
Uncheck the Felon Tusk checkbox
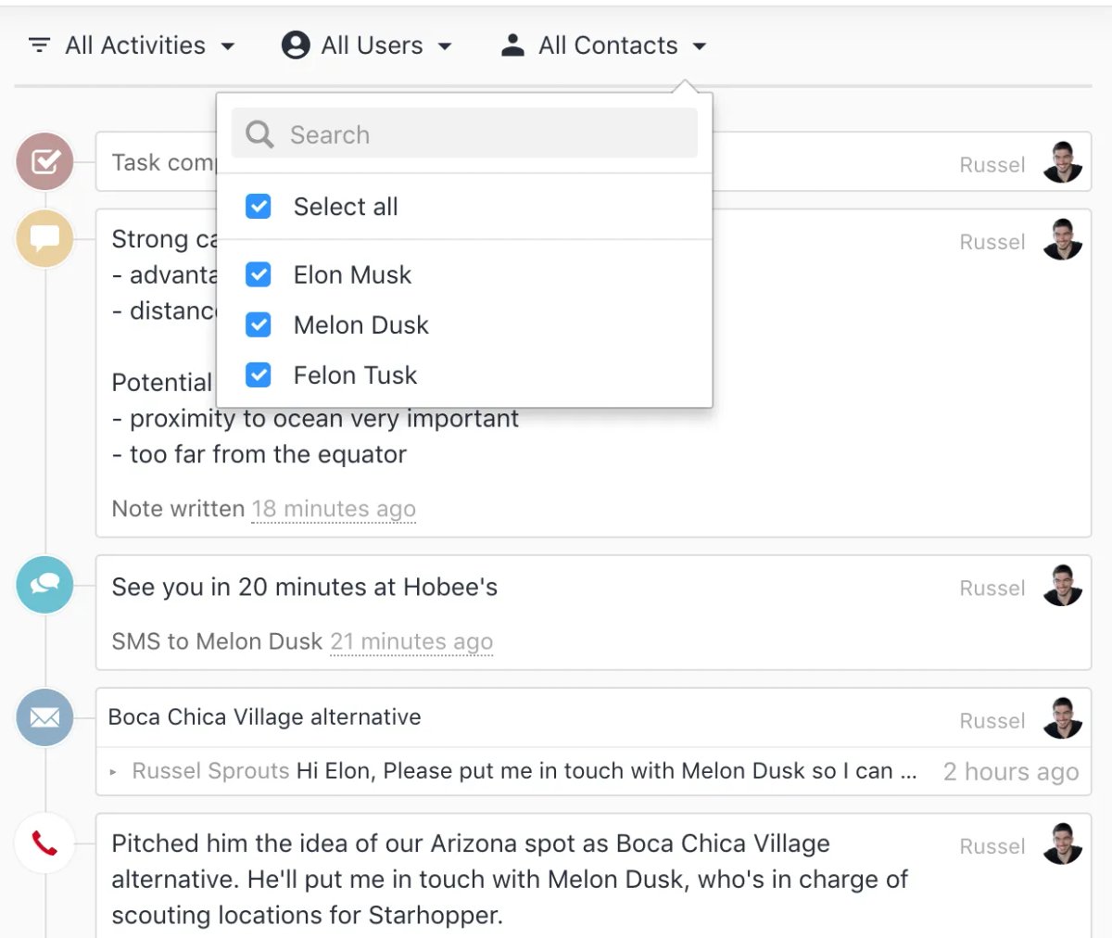(x=259, y=374)
